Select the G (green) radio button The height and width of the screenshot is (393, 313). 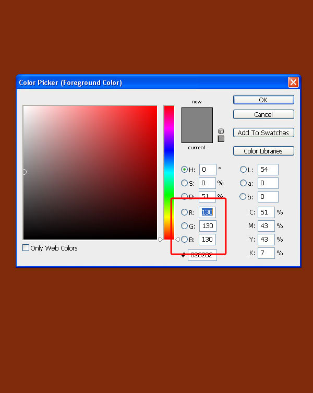coord(184,226)
